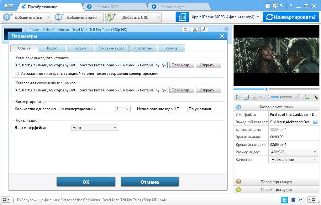The image size is (321, 205).
Task: Click Просмотр for the snapshots folder
Action: coord(182,90)
